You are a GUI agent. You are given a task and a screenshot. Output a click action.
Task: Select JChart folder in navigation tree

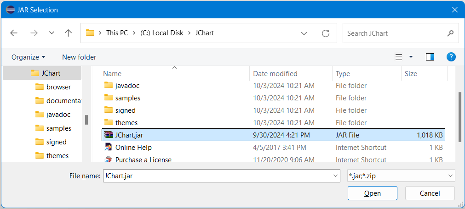(42, 73)
